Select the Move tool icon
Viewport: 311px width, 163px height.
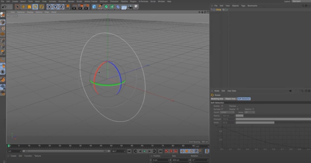coord(23,7)
